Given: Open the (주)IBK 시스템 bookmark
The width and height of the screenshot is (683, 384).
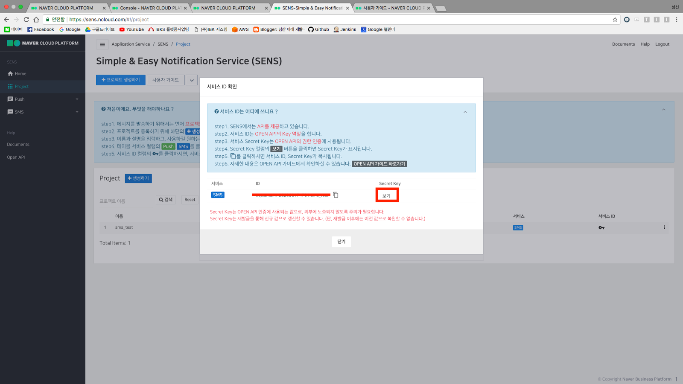Looking at the screenshot, I should (x=211, y=29).
